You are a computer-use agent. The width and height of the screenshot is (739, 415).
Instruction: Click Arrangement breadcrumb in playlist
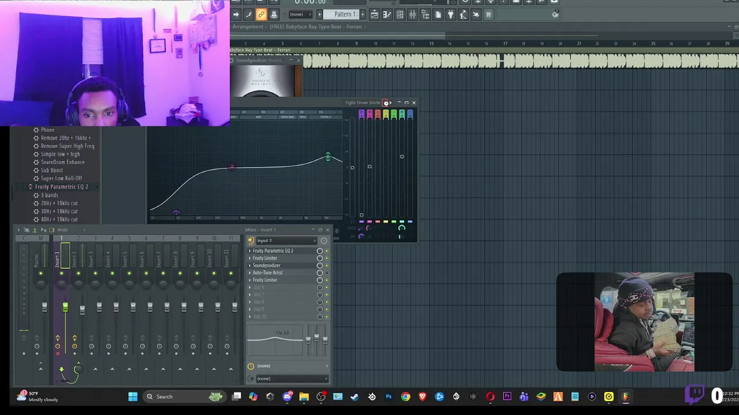[x=248, y=27]
